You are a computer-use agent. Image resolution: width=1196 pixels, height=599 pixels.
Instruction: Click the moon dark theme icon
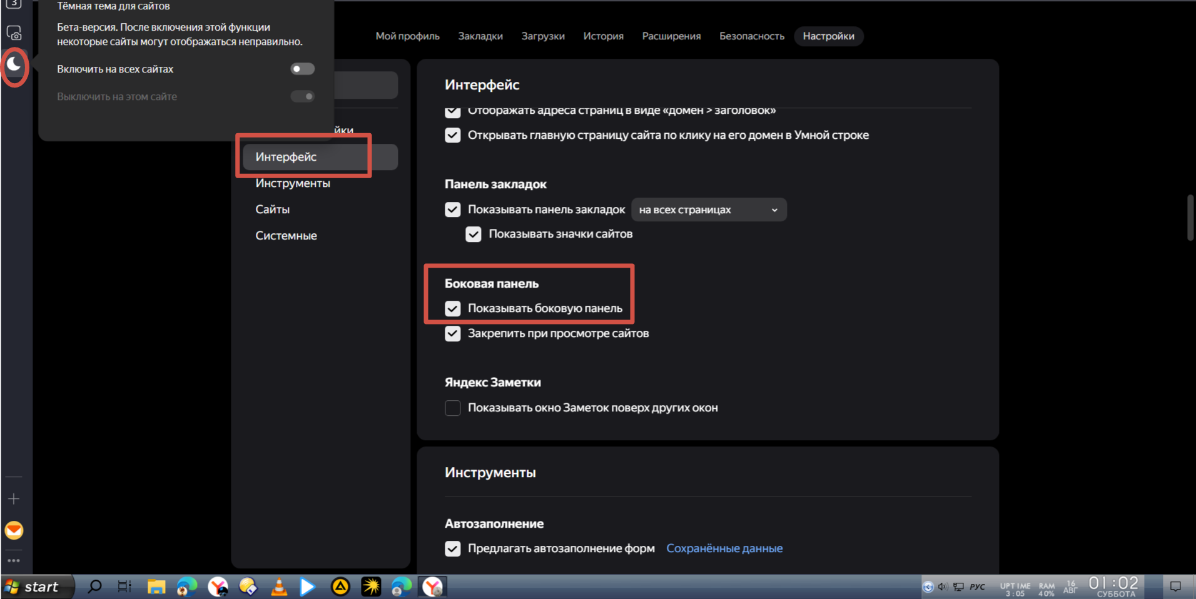14,64
